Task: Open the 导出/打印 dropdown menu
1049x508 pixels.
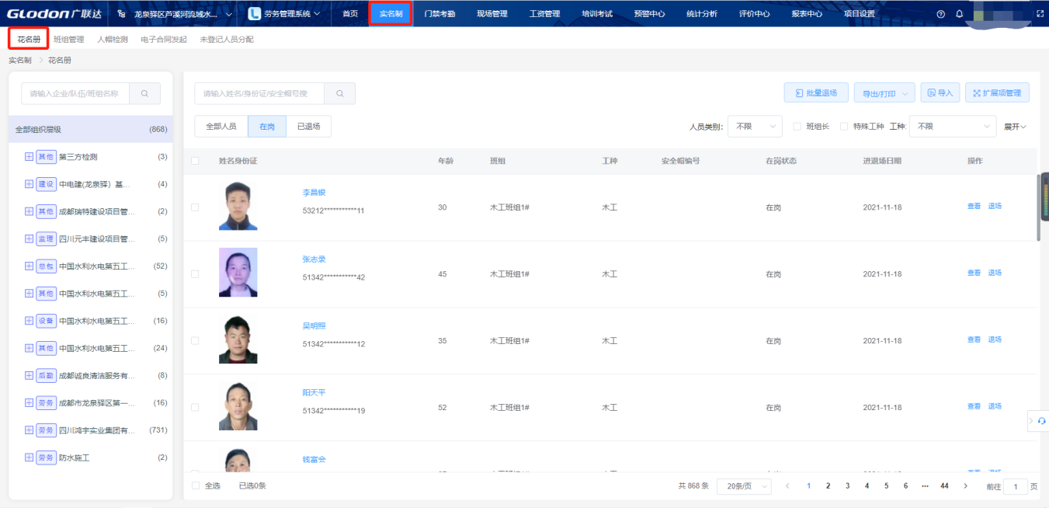Action: (884, 93)
